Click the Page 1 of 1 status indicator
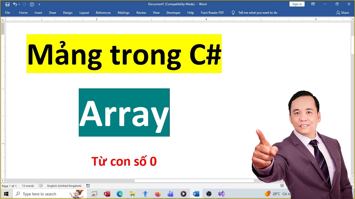This screenshot has width=355, height=199. (x=9, y=186)
